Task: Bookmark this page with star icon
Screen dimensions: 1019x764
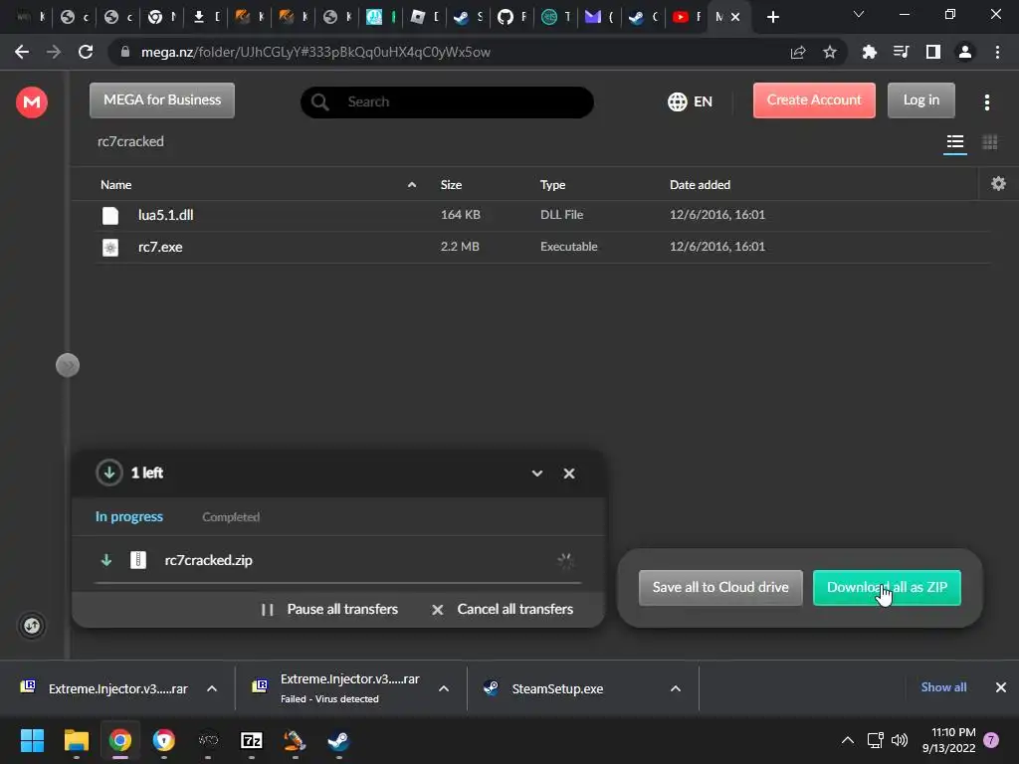Action: pos(829,52)
